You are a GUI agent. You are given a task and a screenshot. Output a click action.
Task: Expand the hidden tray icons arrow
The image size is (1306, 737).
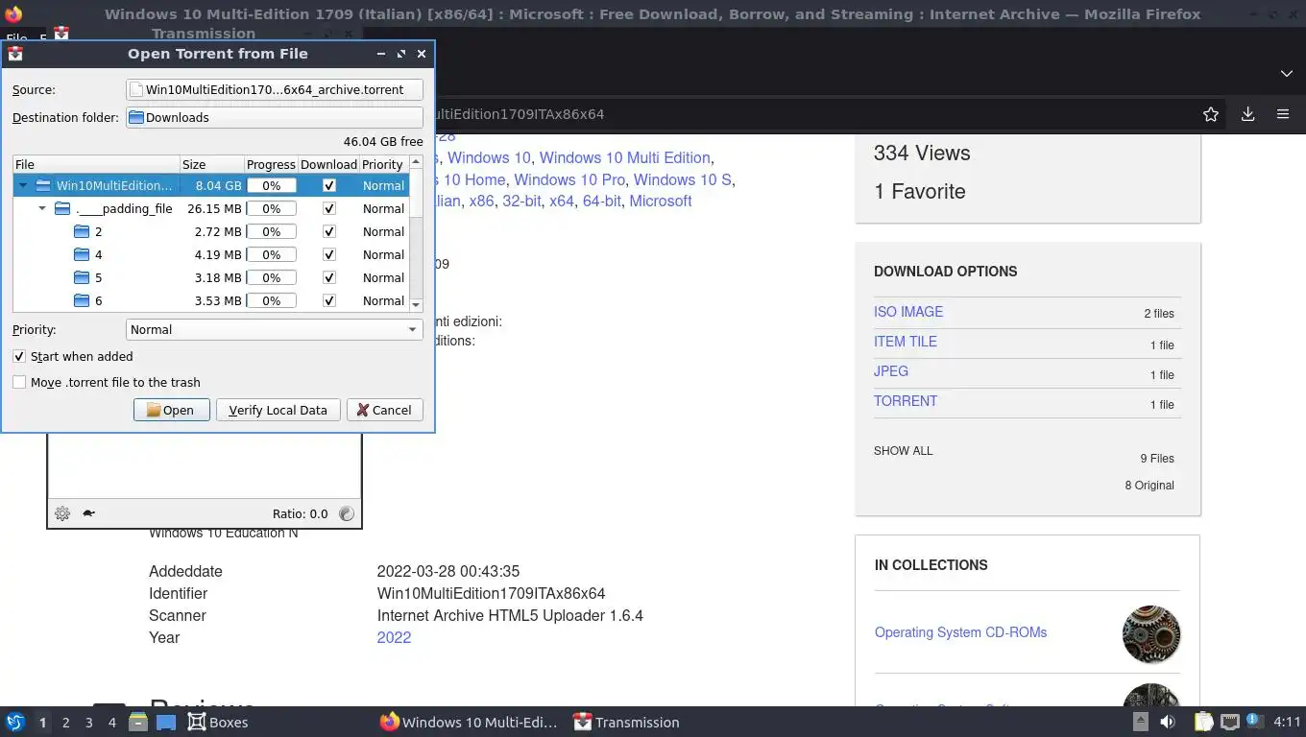(x=1140, y=722)
